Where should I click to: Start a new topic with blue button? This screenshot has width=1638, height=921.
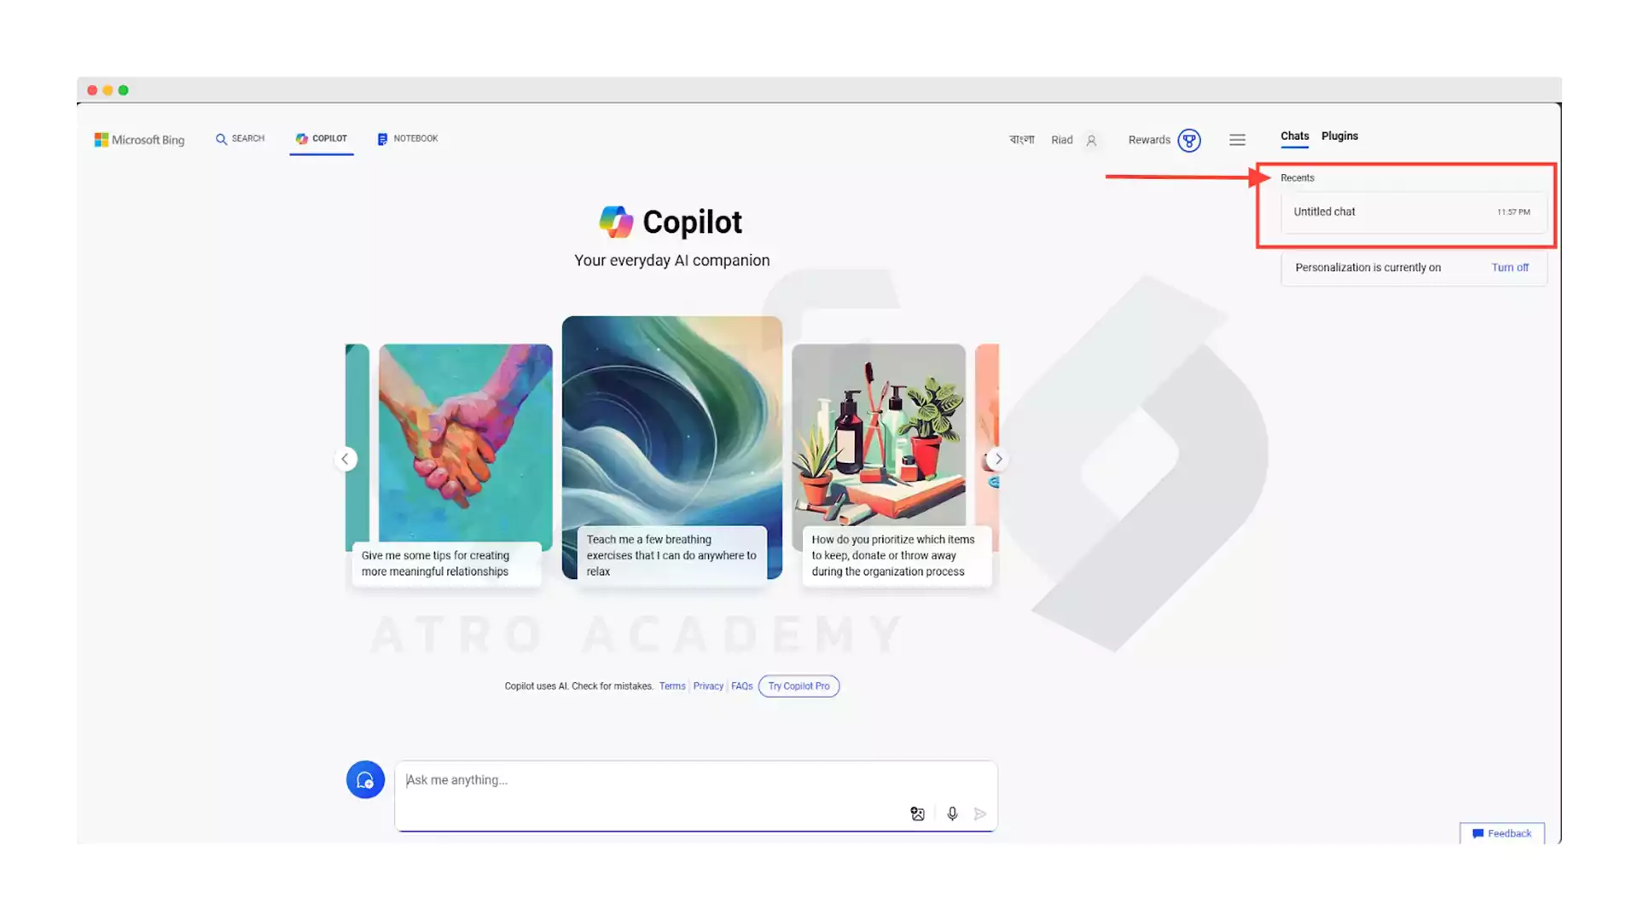pos(365,779)
